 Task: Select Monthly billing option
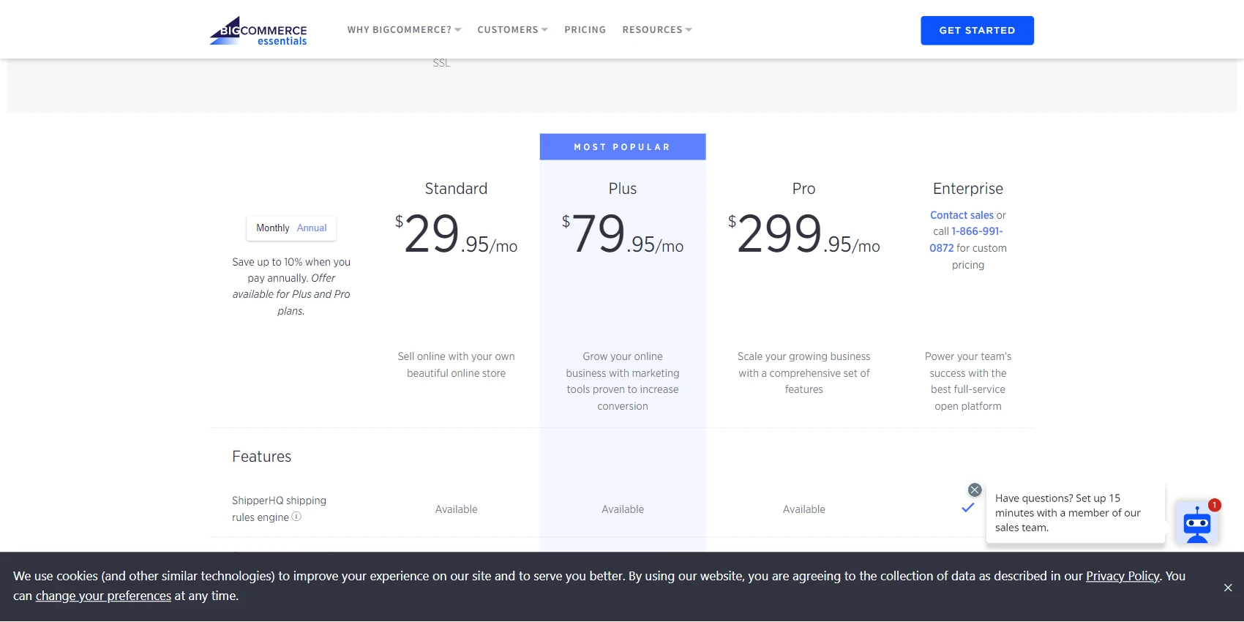[273, 228]
